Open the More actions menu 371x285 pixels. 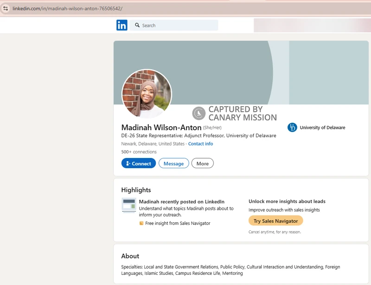click(x=203, y=163)
